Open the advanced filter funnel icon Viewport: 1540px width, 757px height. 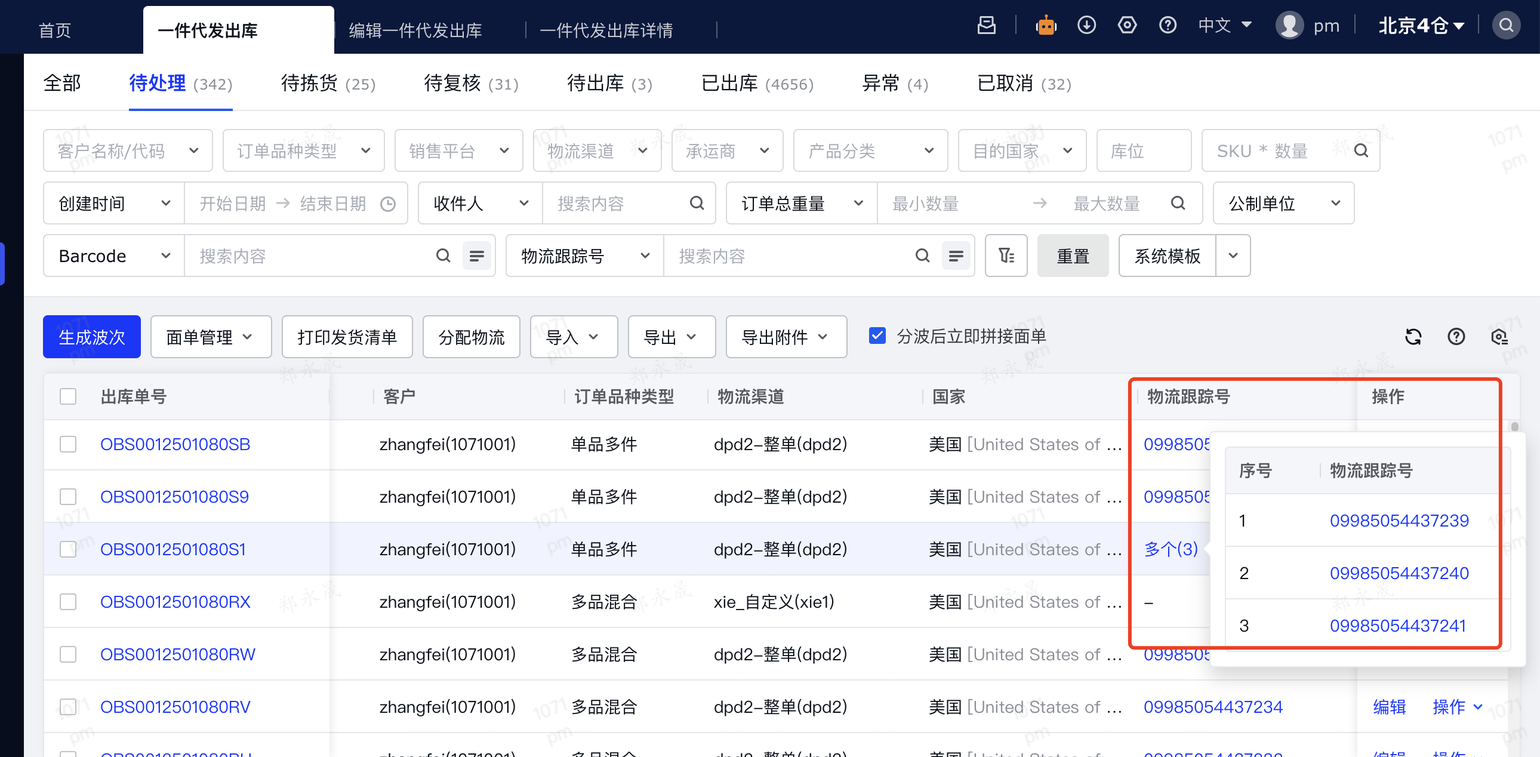click(1006, 256)
